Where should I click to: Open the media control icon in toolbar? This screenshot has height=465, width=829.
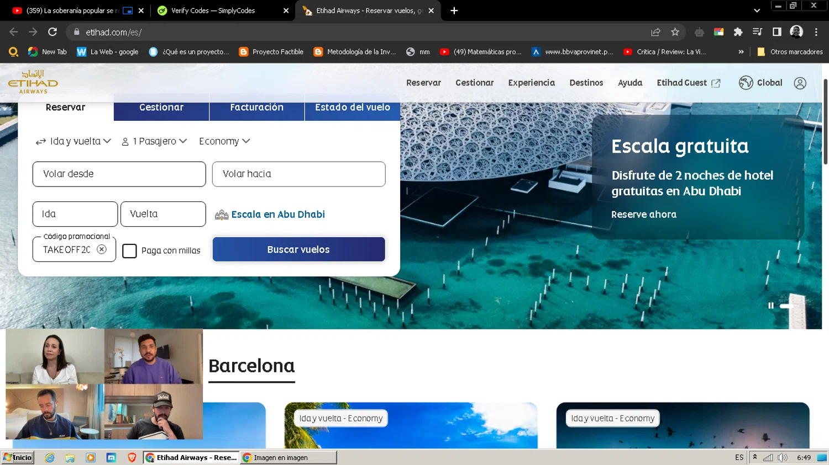point(757,32)
